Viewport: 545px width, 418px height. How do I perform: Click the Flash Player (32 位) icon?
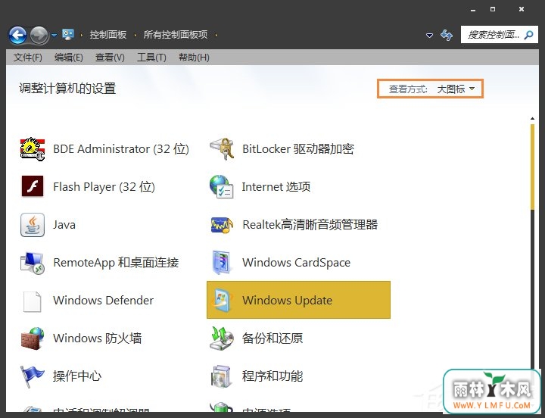(33, 187)
